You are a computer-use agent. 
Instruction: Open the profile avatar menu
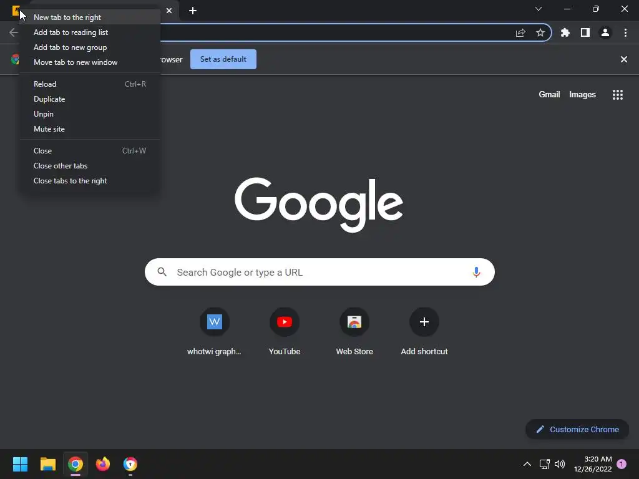tap(605, 32)
